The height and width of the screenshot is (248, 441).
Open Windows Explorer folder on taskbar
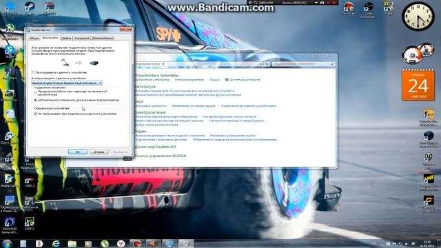72,243
